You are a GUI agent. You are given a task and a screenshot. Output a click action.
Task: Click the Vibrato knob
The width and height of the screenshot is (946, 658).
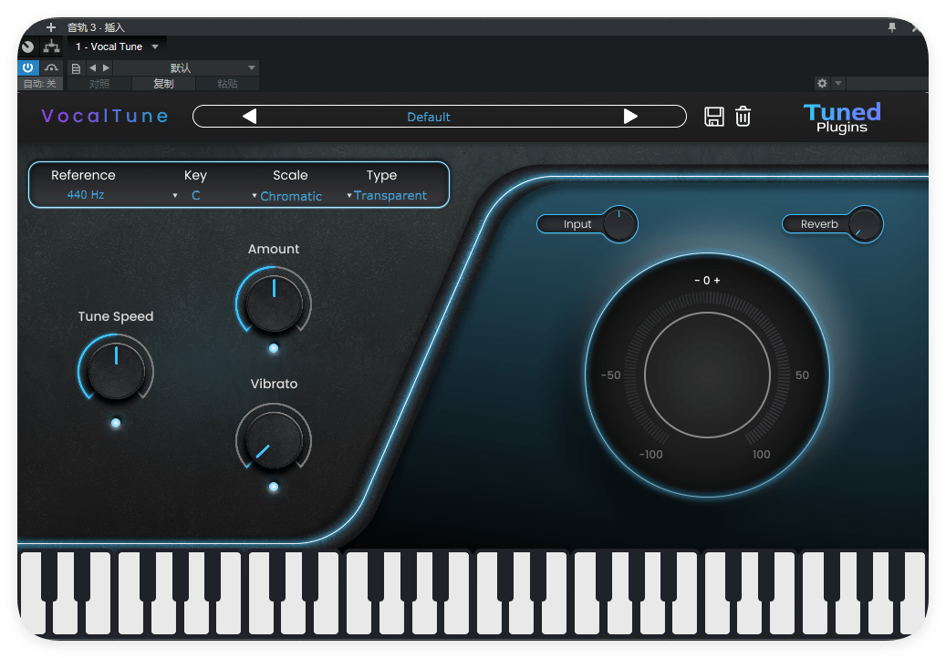pyautogui.click(x=274, y=440)
